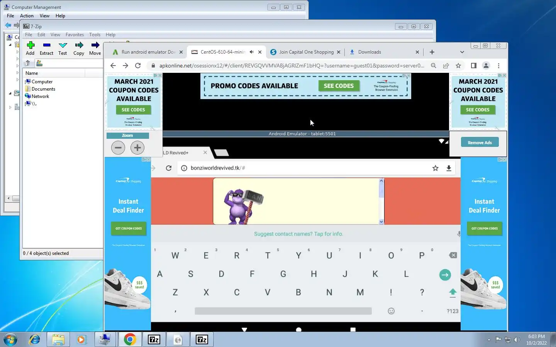This screenshot has width=556, height=347.
Task: Open Chrome side panel icon
Action: pyautogui.click(x=474, y=66)
